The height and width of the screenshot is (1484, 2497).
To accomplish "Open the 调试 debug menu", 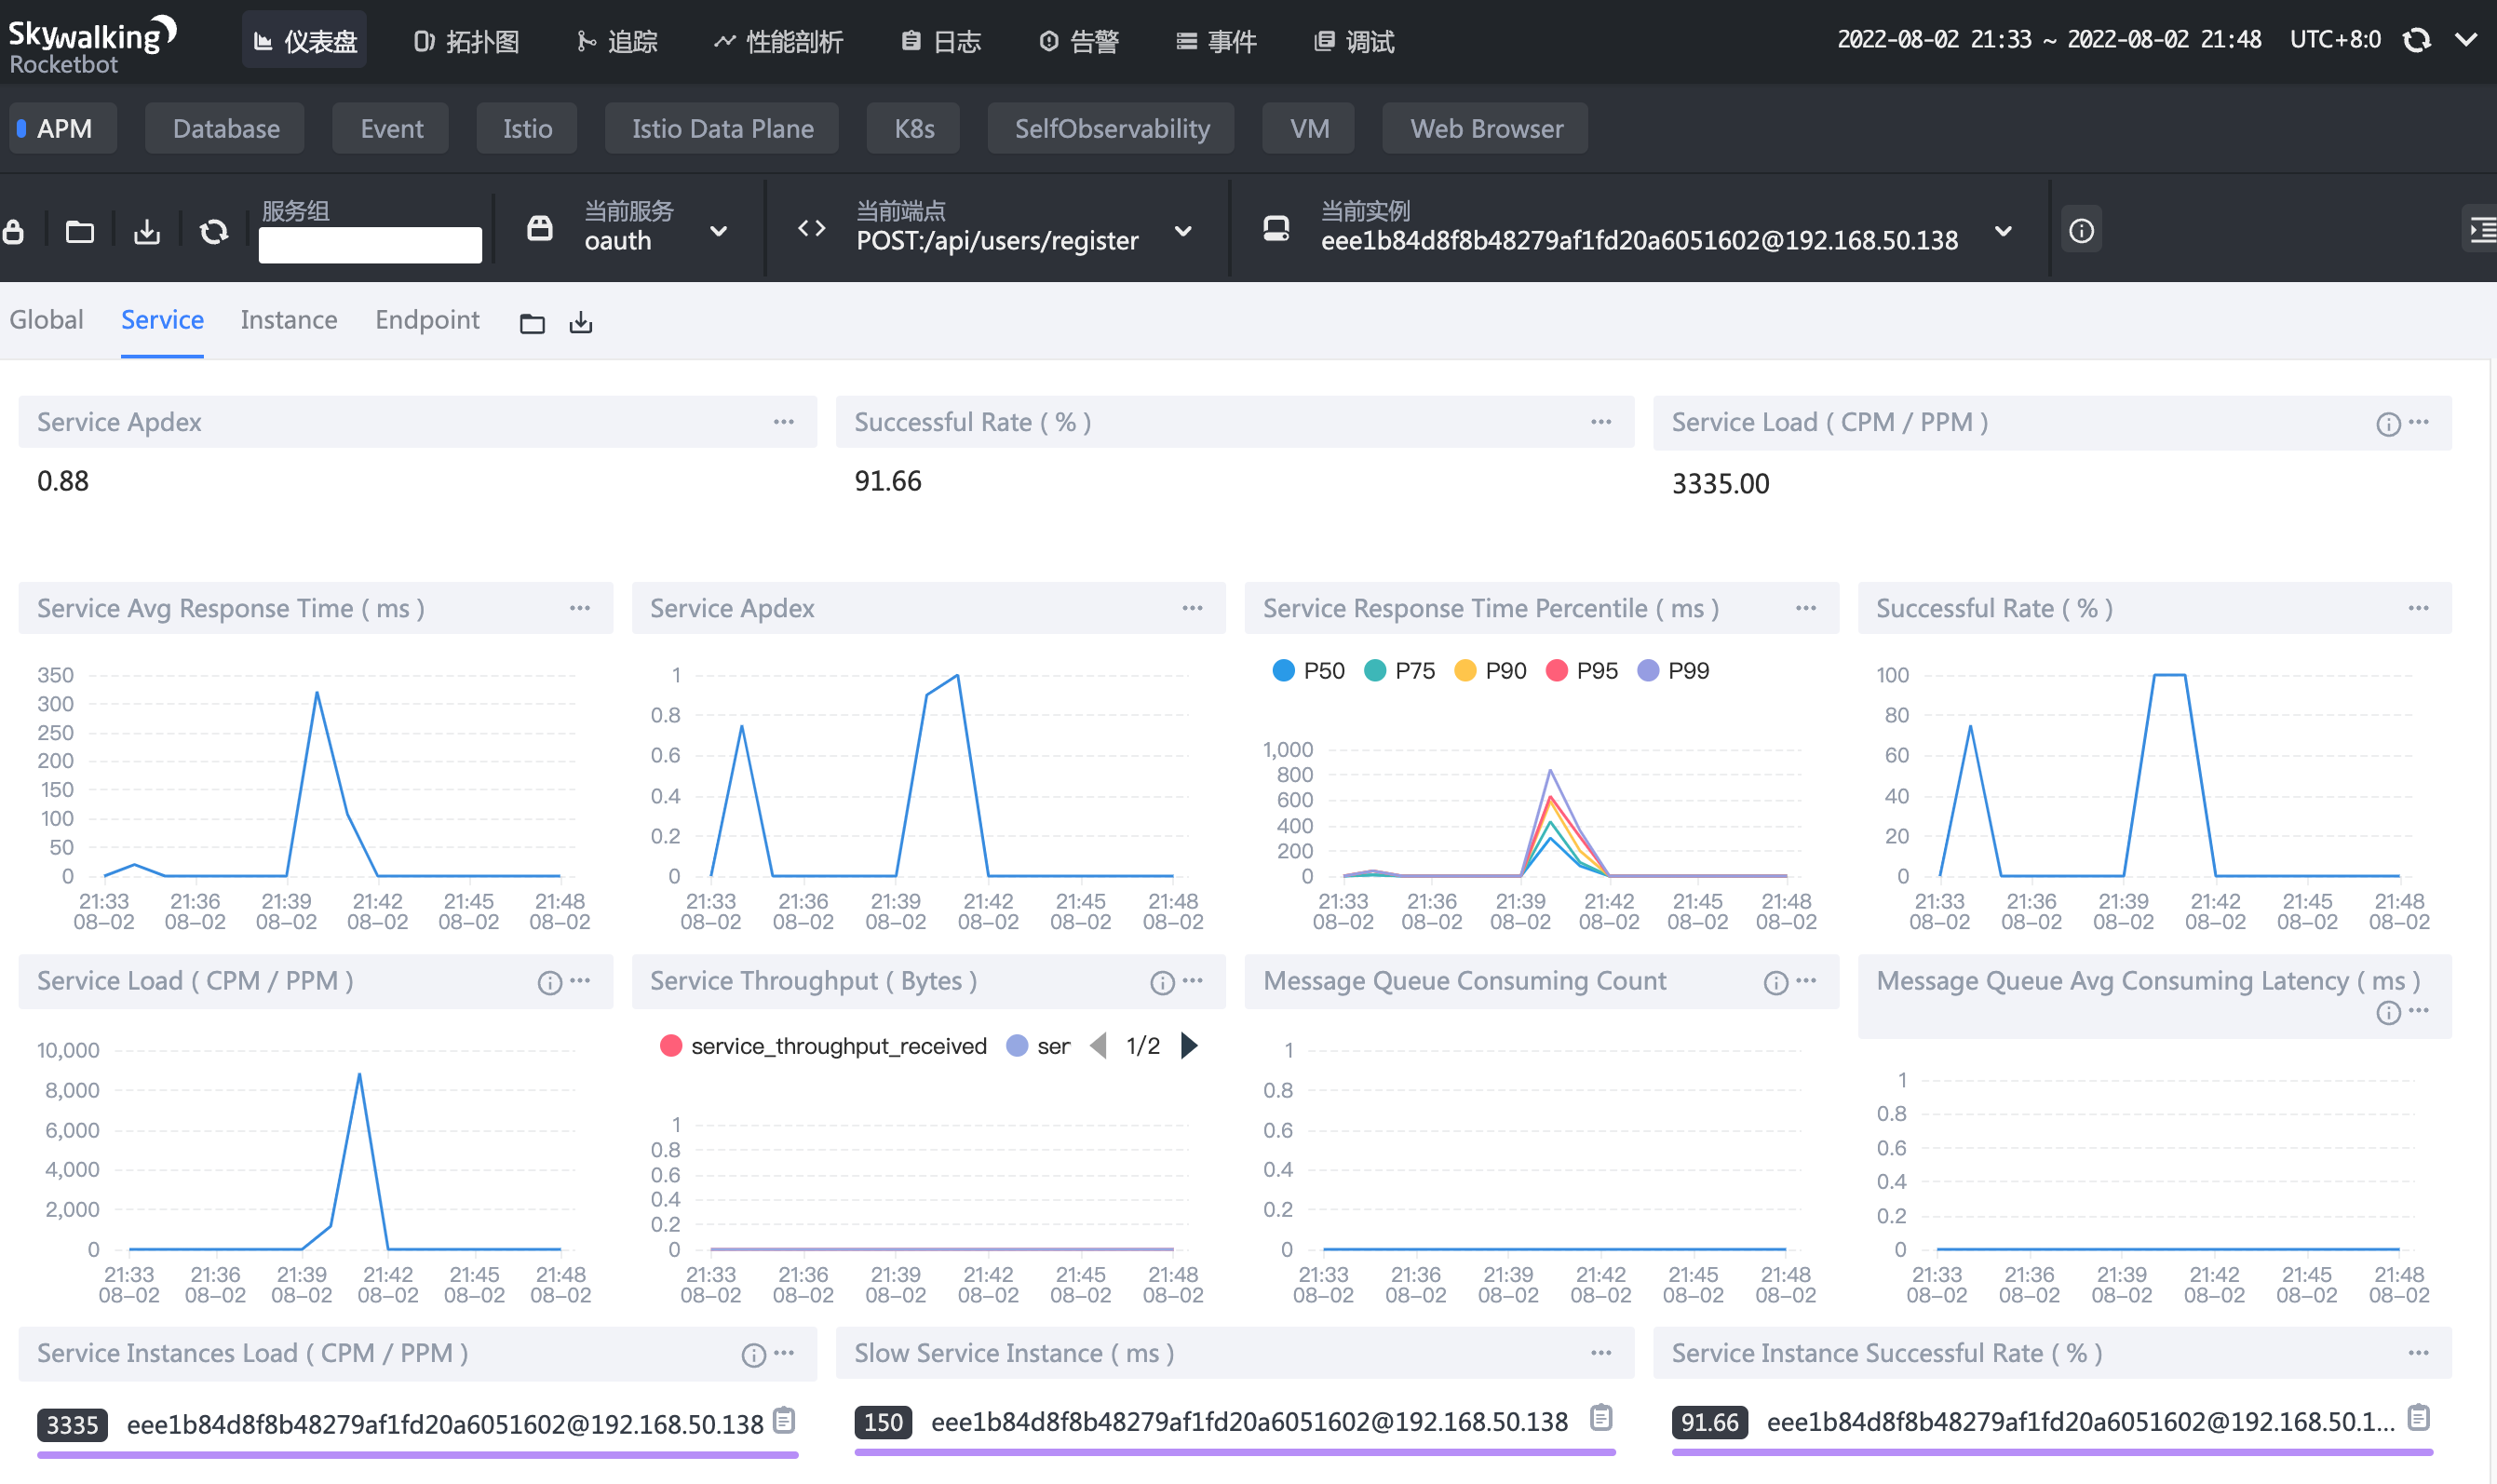I will click(x=1353, y=41).
